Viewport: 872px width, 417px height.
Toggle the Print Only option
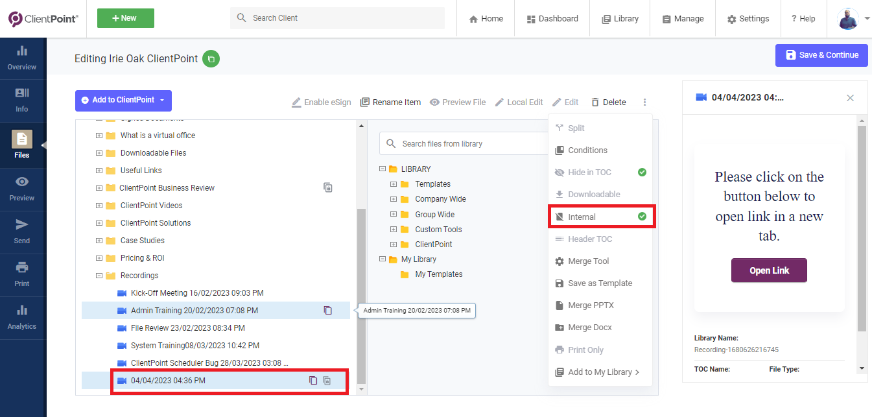click(600, 350)
